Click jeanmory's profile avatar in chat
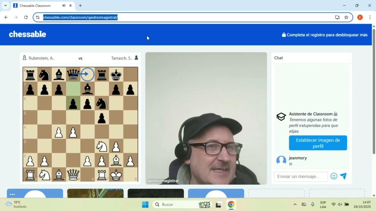Viewport: 376px width, 211px height. tap(281, 161)
